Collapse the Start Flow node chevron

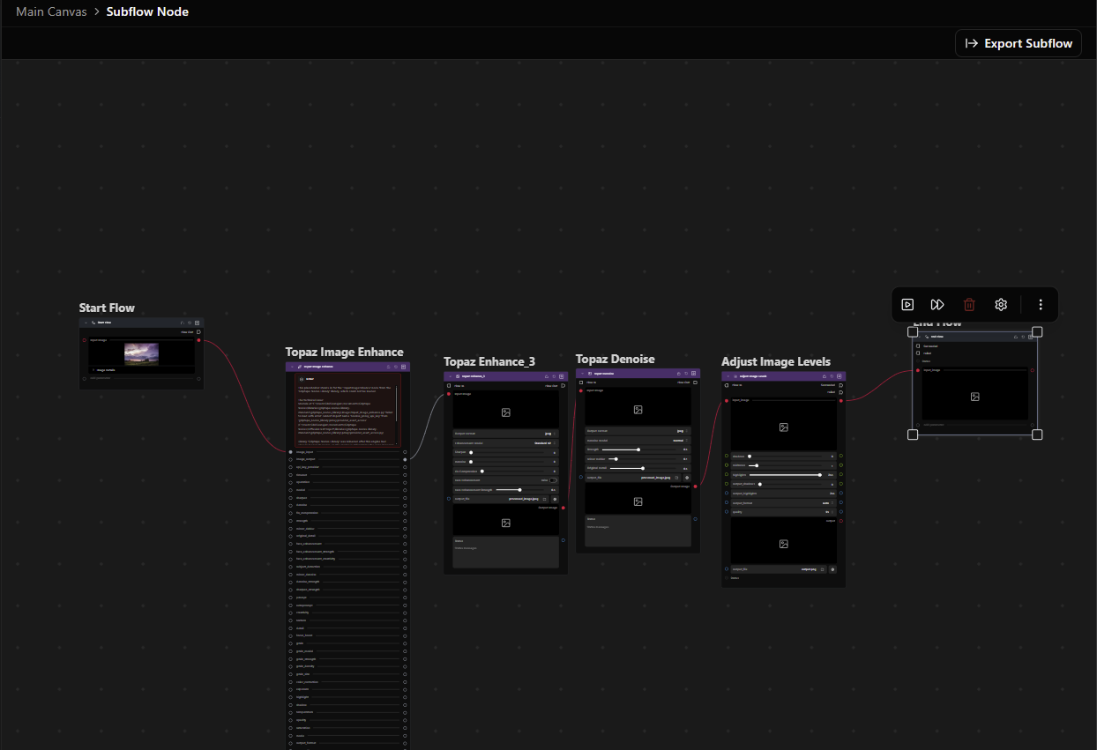(x=86, y=323)
